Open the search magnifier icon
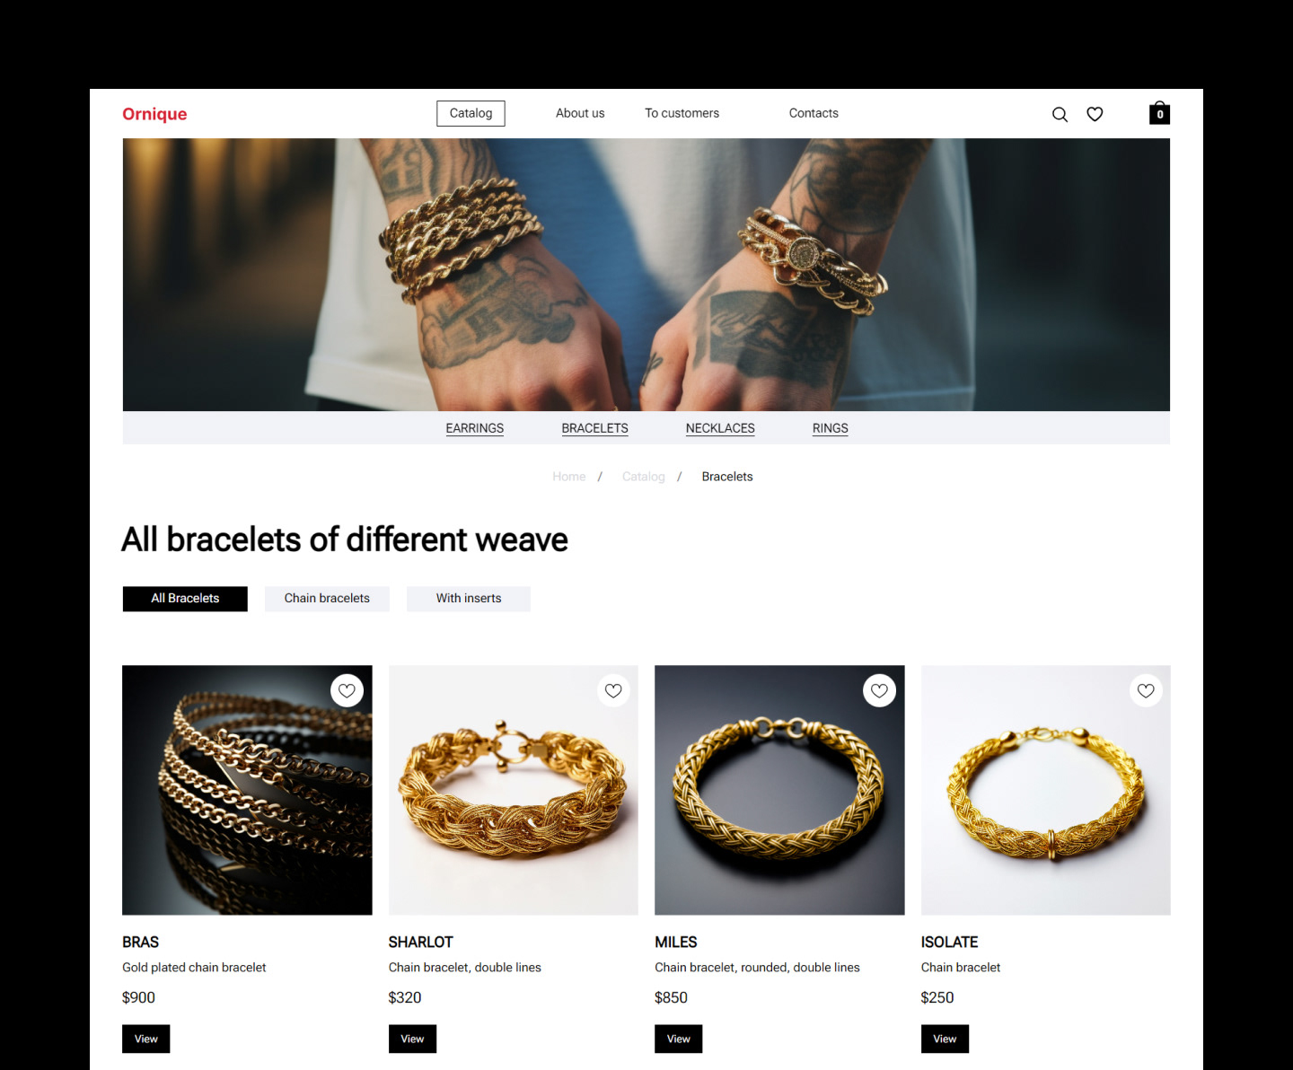The image size is (1293, 1070). click(x=1060, y=114)
